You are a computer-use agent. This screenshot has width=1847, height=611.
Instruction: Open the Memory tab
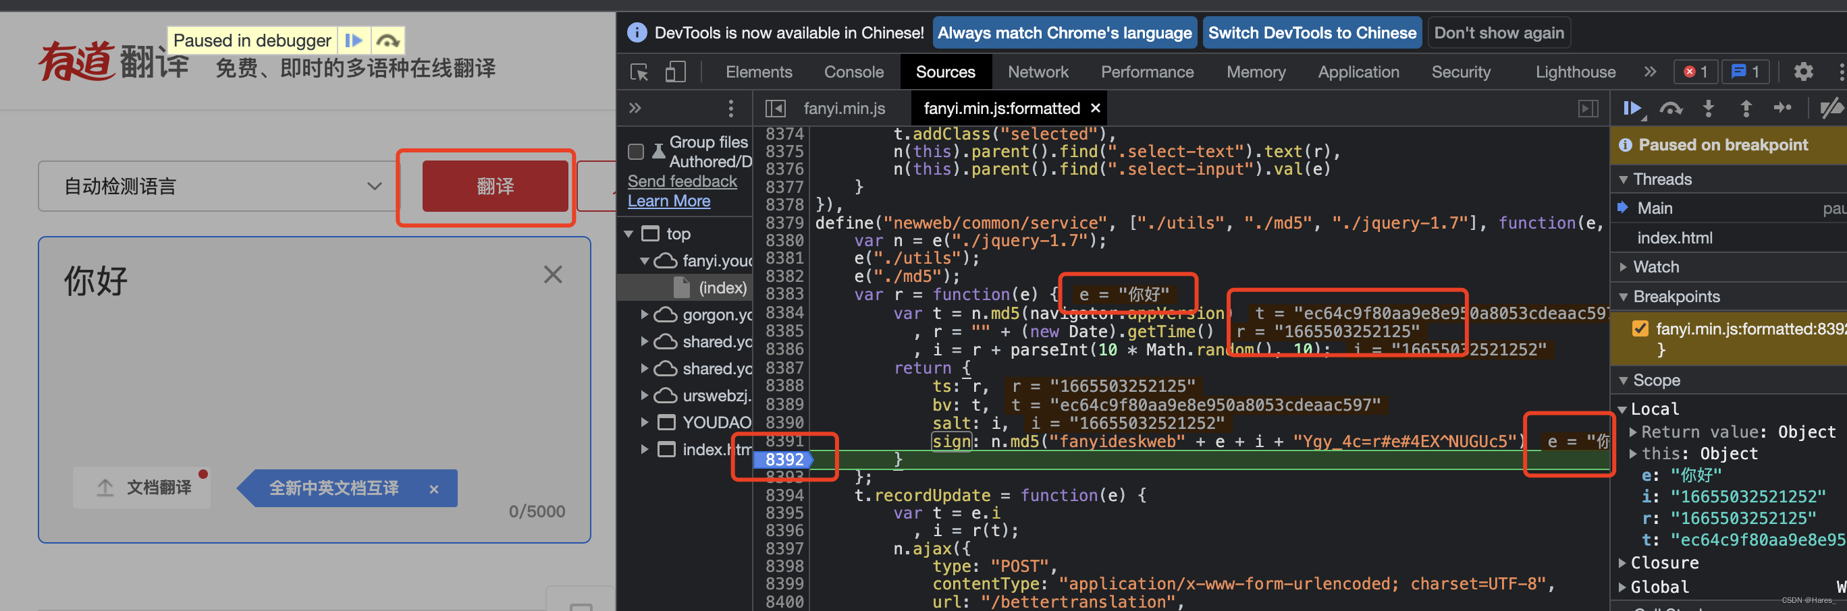tap(1256, 71)
